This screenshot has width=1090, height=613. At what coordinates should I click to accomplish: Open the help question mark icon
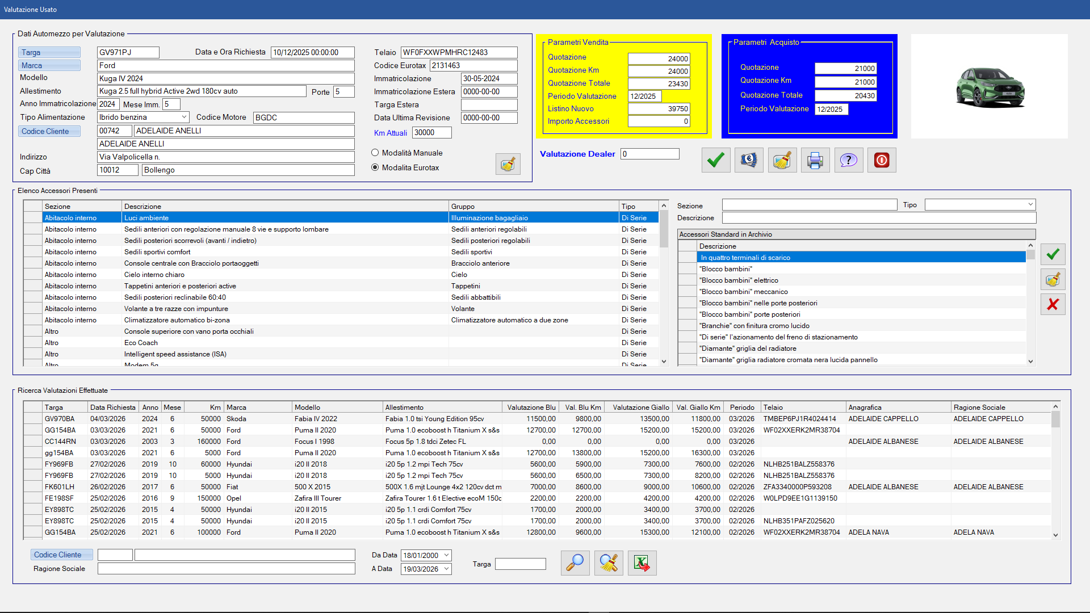(x=848, y=160)
